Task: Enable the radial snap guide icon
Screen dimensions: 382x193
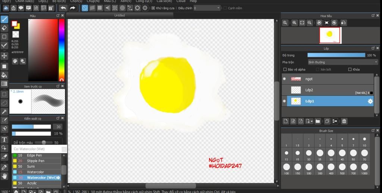Action: [x=115, y=8]
